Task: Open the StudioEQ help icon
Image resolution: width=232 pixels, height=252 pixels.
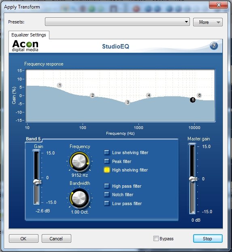Action: (x=214, y=46)
